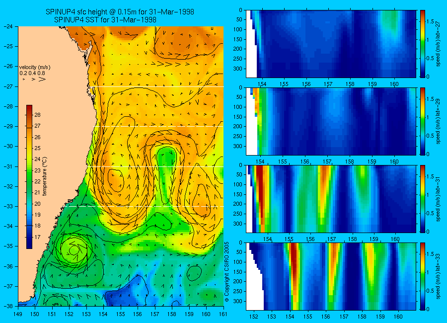Click the '0.2 0.4 0.8' velocity scale values
This screenshot has height=323, width=447.
click(x=32, y=73)
